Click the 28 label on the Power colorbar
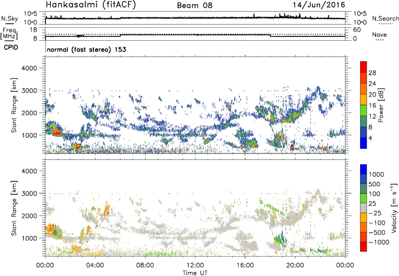The image size is (399, 276). pyautogui.click(x=372, y=73)
